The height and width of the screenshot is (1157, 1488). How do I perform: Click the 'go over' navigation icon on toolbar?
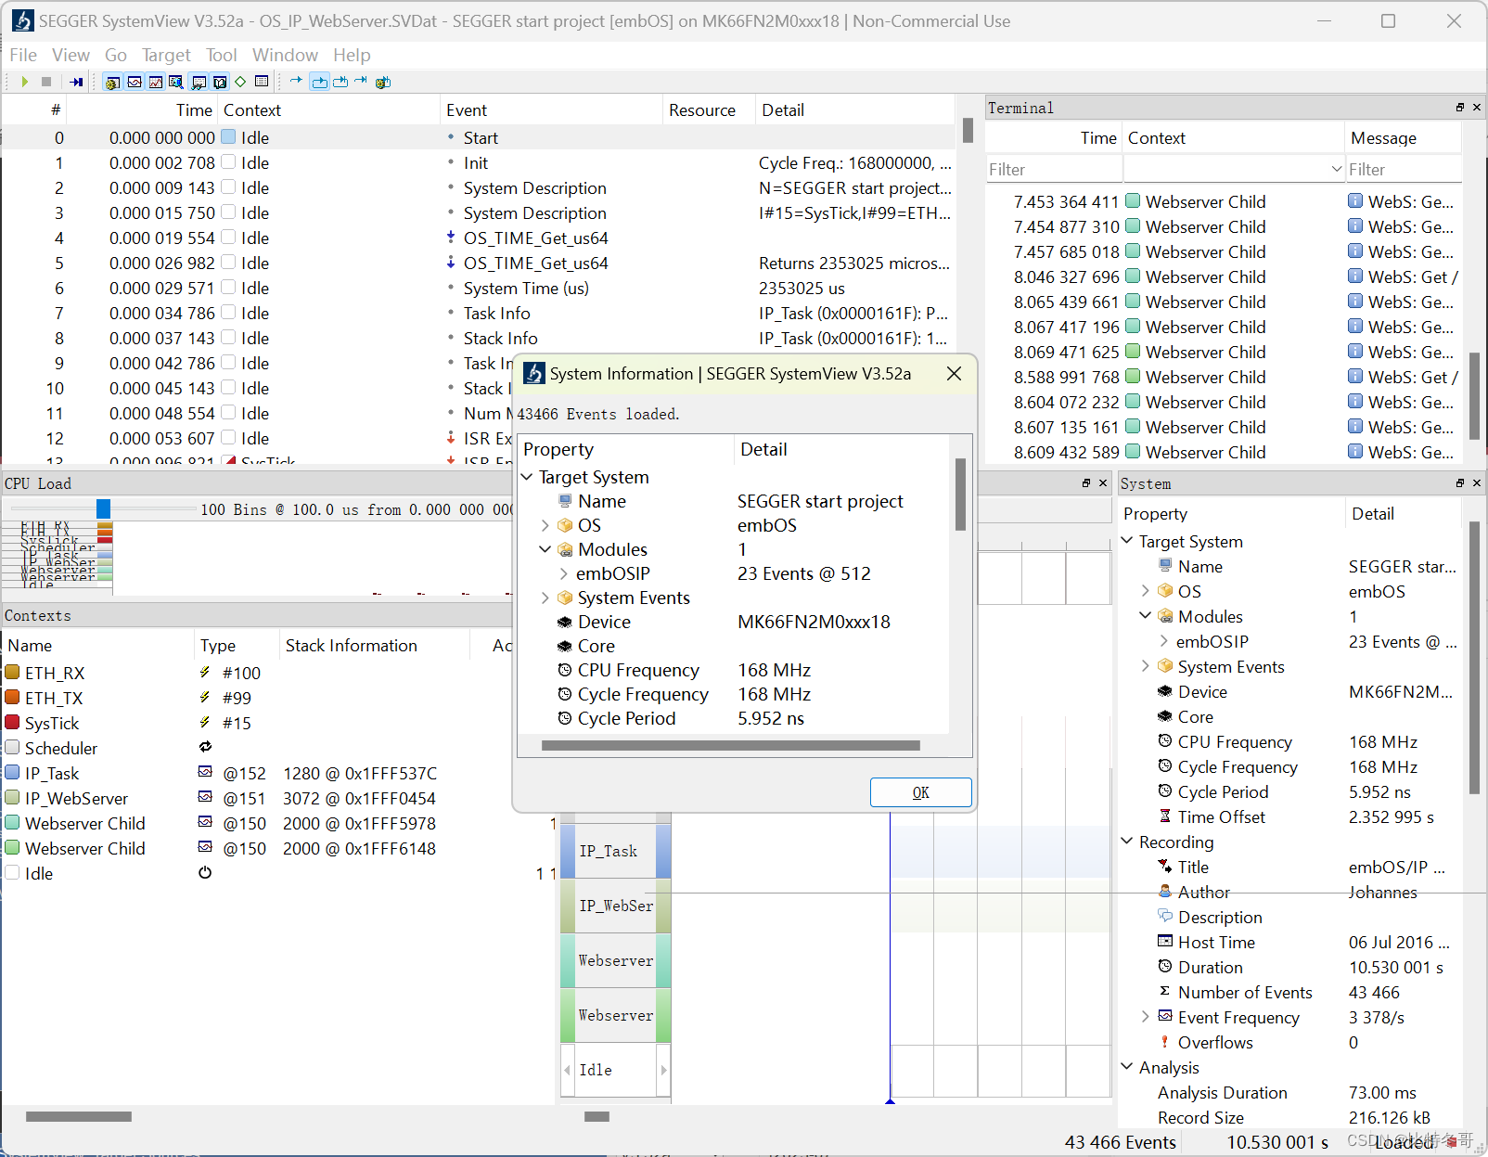tap(340, 82)
